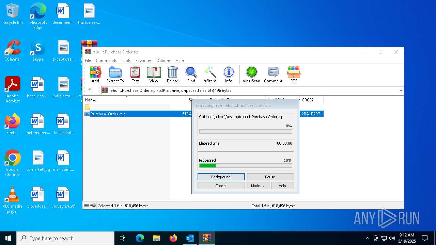The width and height of the screenshot is (436, 245).
Task: Click 'Total 1 file, 618,496 bytes' status text
Action: (274, 206)
